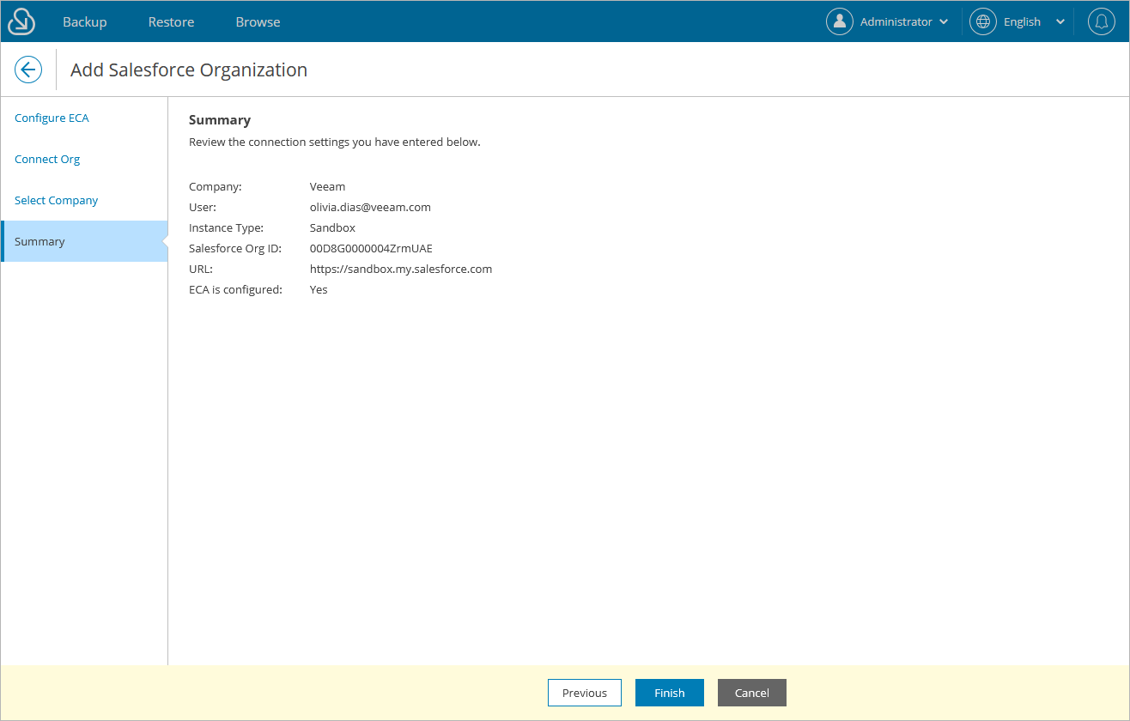This screenshot has height=721, width=1130.
Task: Click the ECA is configured value Yes
Action: 319,289
